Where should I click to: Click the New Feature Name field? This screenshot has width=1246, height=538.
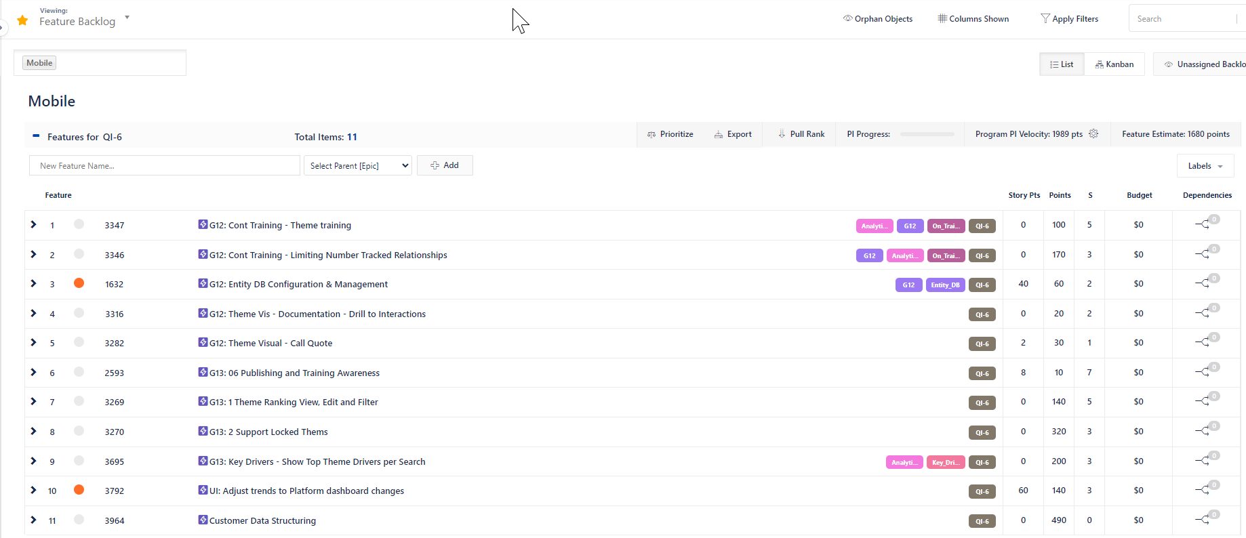click(x=165, y=165)
